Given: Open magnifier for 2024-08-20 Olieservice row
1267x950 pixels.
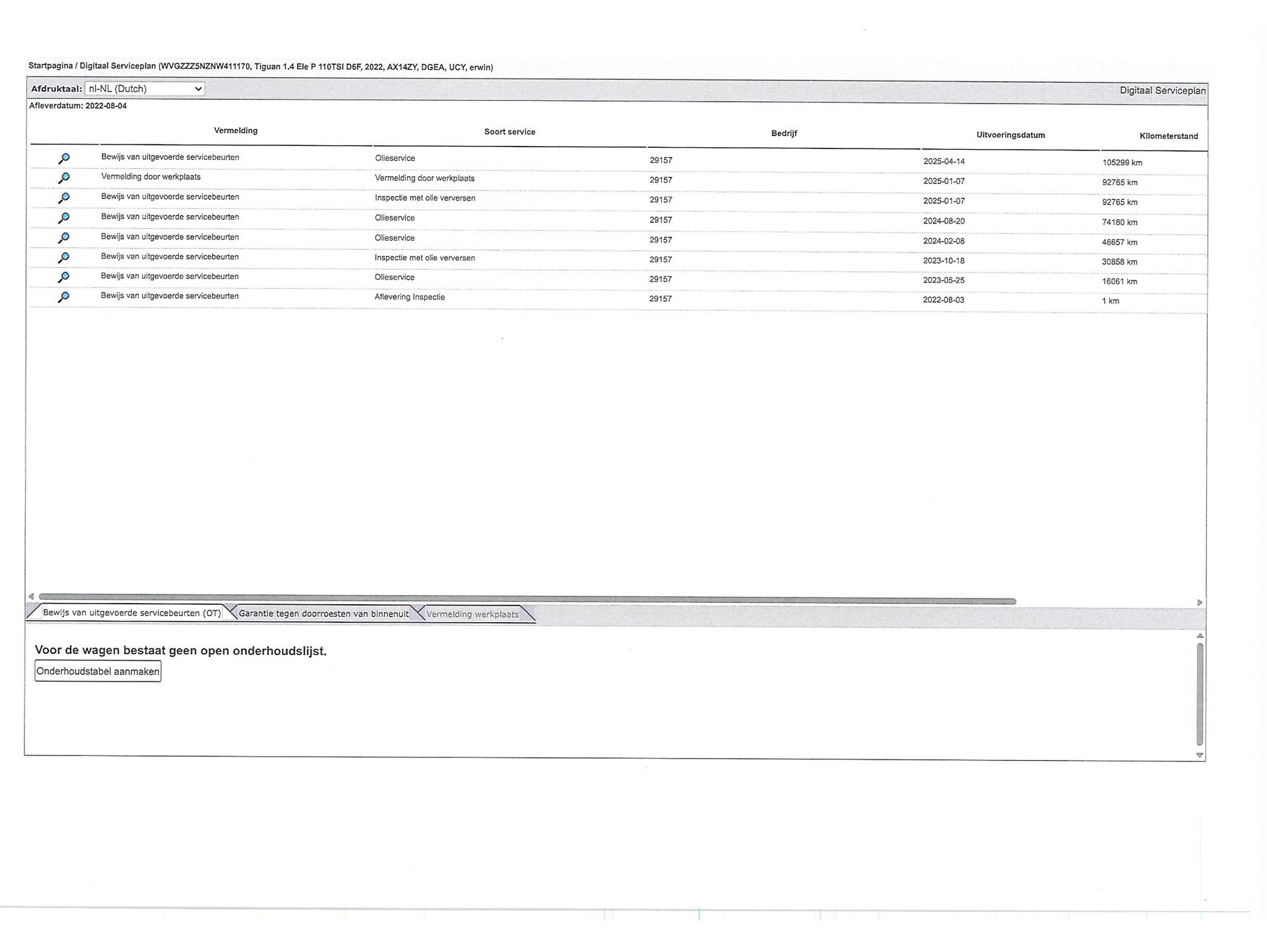Looking at the screenshot, I should (64, 218).
